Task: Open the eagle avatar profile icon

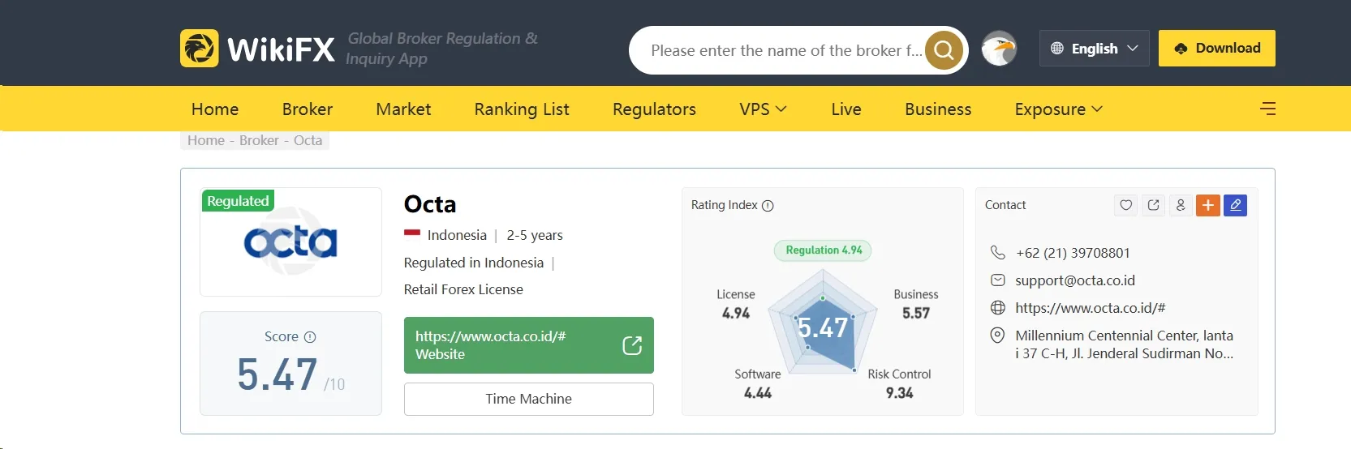Action: point(999,49)
